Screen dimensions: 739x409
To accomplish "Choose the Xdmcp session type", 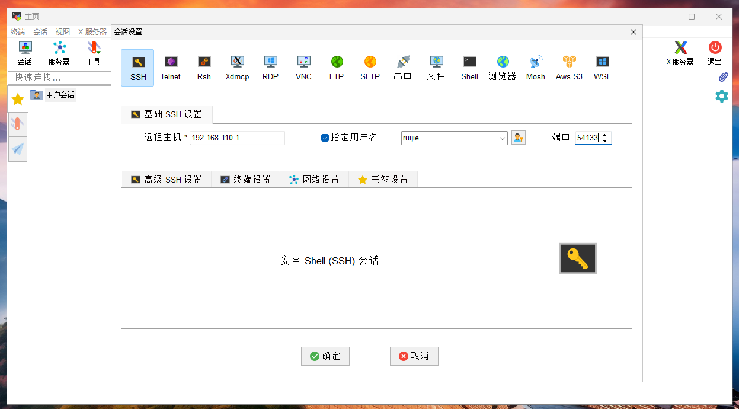I will pos(237,68).
